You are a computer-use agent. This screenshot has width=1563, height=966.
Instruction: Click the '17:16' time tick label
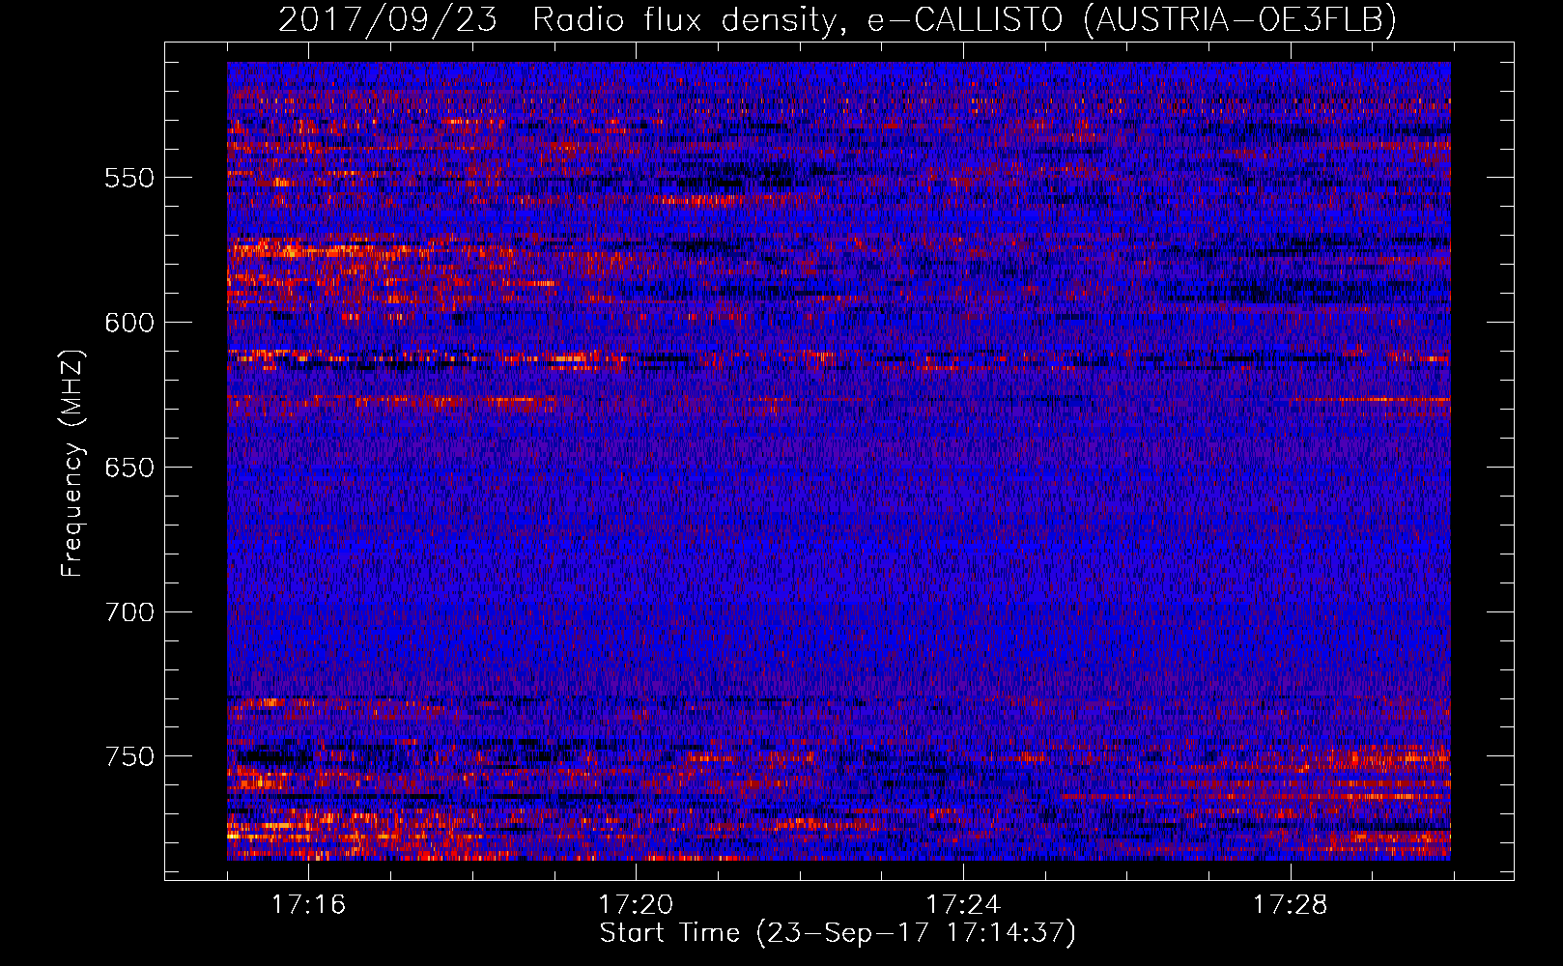coord(308,905)
